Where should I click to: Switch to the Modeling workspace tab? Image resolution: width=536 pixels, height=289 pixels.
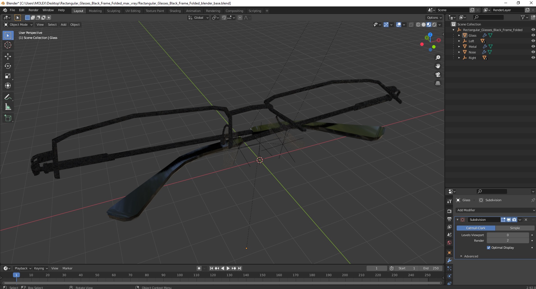[95, 11]
